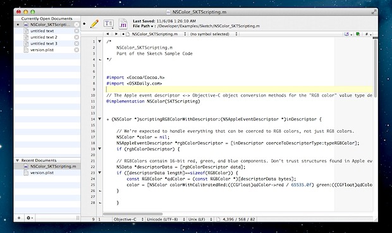Open the symbol selection popup
Screen dimensions: 392x233
click(x=214, y=34)
